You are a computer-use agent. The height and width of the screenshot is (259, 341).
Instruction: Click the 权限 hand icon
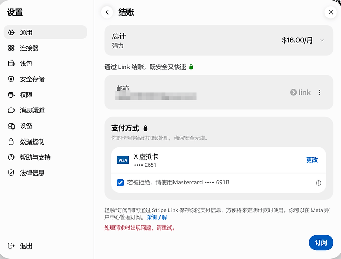tap(11, 95)
